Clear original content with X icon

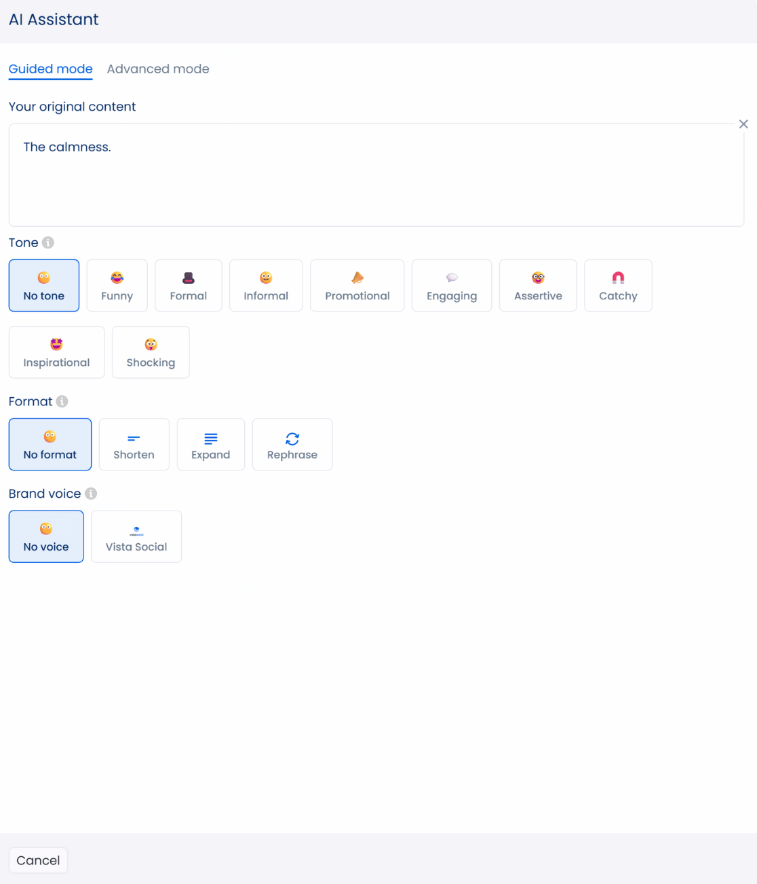(743, 124)
